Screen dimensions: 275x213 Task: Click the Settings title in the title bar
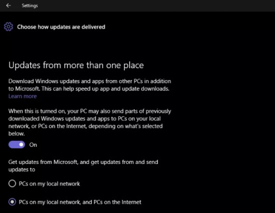[x=30, y=5]
